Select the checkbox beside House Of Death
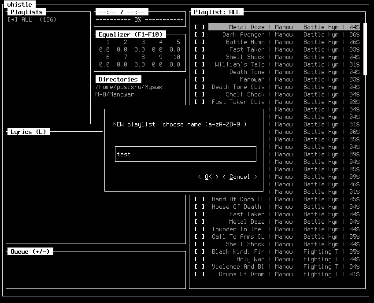374x303 pixels. [x=200, y=207]
